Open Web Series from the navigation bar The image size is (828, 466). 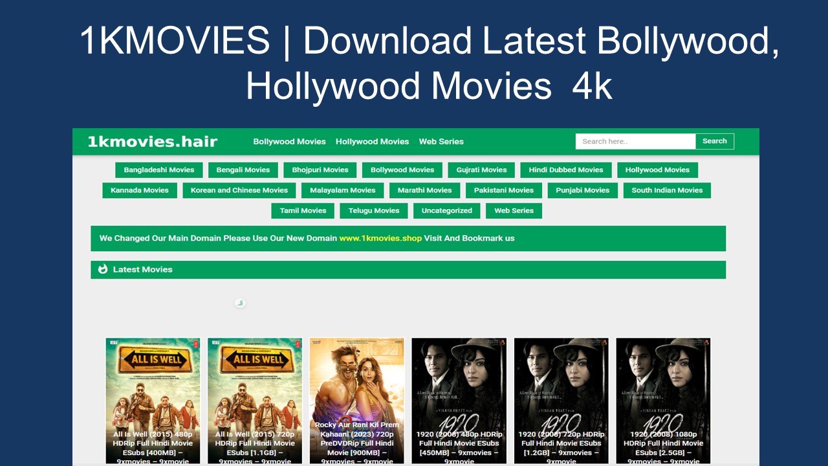[x=441, y=141]
